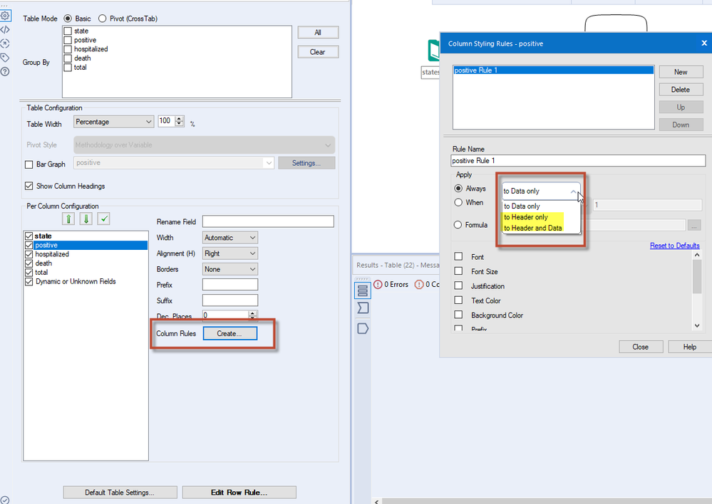Image resolution: width=712 pixels, height=504 pixels.
Task: Click the 0 Errors indicator icon
Action: tap(378, 285)
